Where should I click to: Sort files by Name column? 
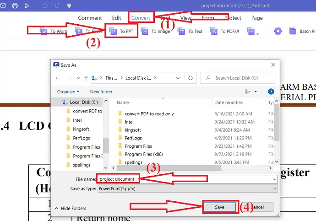click(123, 102)
